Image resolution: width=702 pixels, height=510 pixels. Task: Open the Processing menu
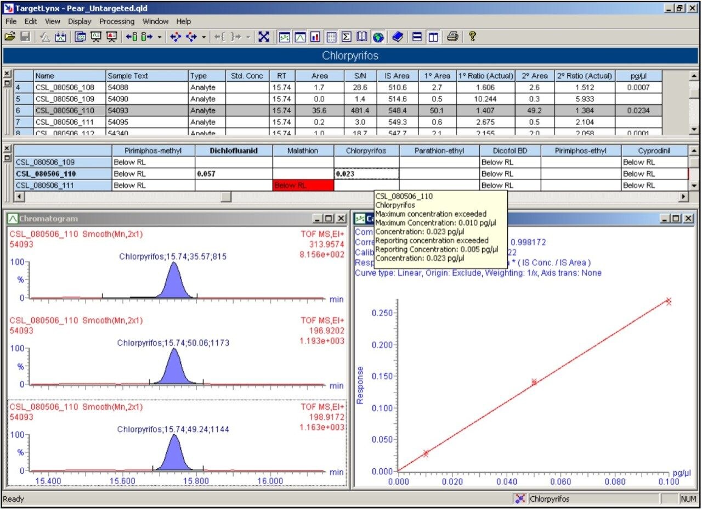pyautogui.click(x=116, y=21)
